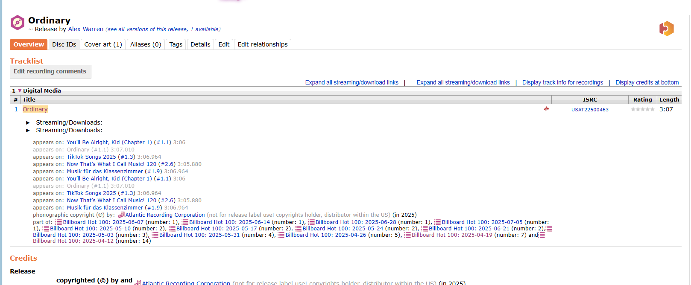
Task: Open Billboard Hot 100: 2025-05-24 link
Action: coord(343,229)
